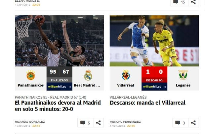
Task: Open author Menchu Fernández's page
Action: click(125, 122)
